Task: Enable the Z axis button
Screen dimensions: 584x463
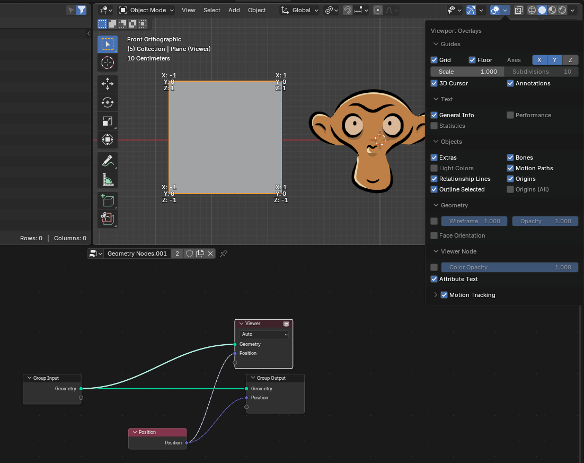Action: click(570, 60)
